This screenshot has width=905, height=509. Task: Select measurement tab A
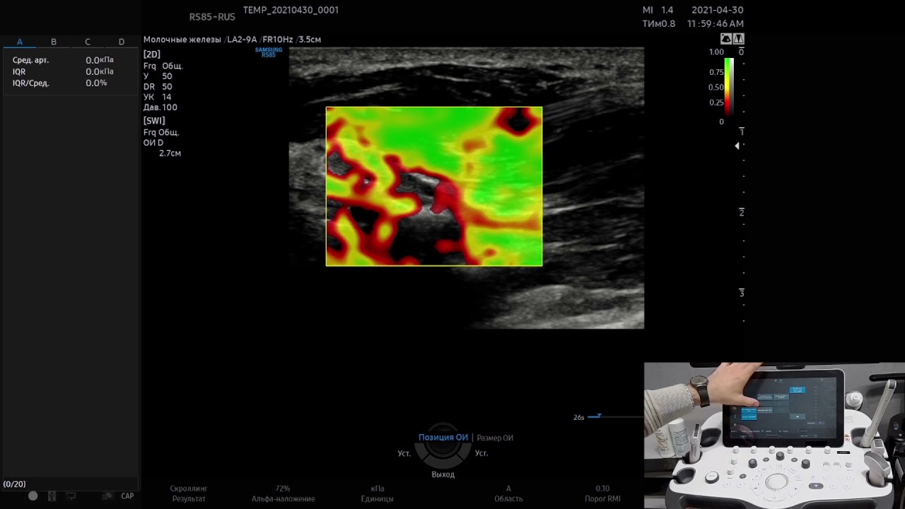(x=20, y=42)
